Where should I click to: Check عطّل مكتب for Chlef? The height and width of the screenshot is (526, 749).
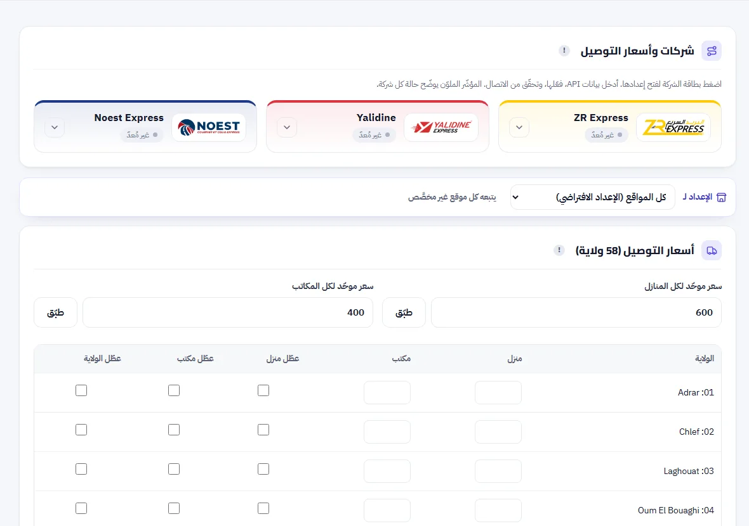coord(174,430)
